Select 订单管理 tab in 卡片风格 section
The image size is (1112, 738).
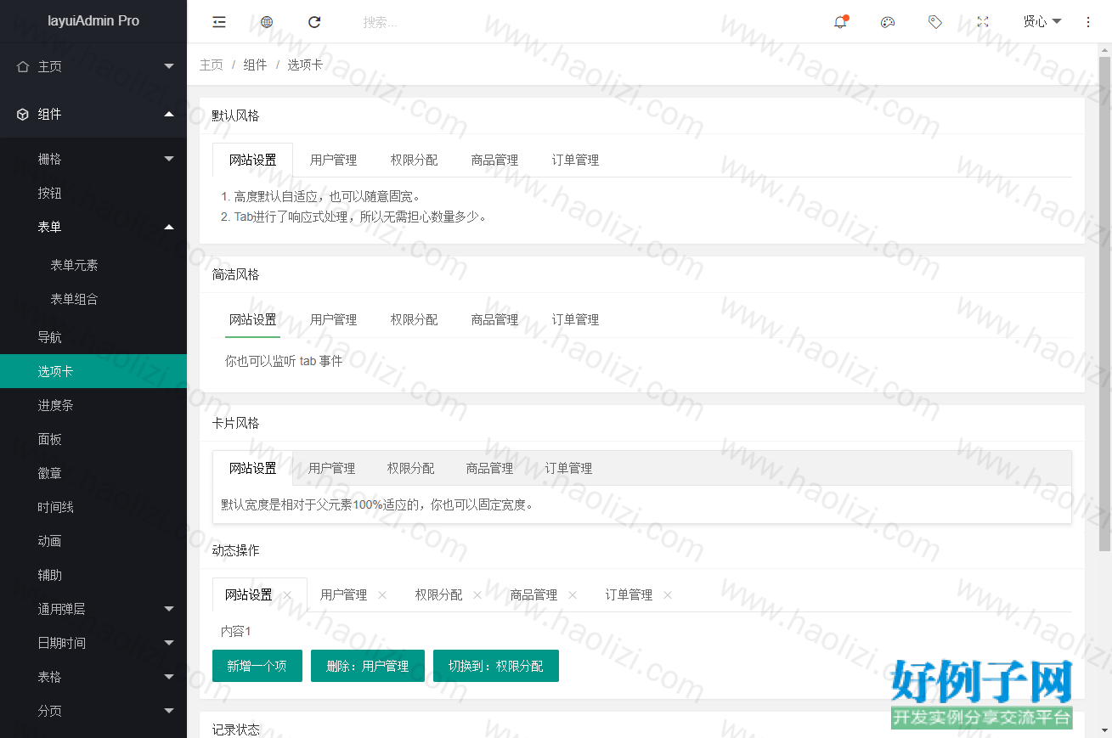pos(568,468)
